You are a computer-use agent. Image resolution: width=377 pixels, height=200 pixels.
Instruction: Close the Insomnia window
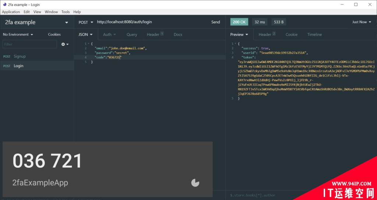point(370,4)
